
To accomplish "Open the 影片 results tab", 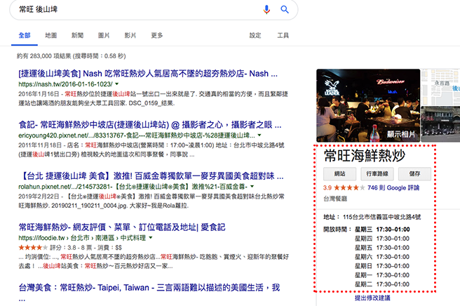I will click(130, 35).
